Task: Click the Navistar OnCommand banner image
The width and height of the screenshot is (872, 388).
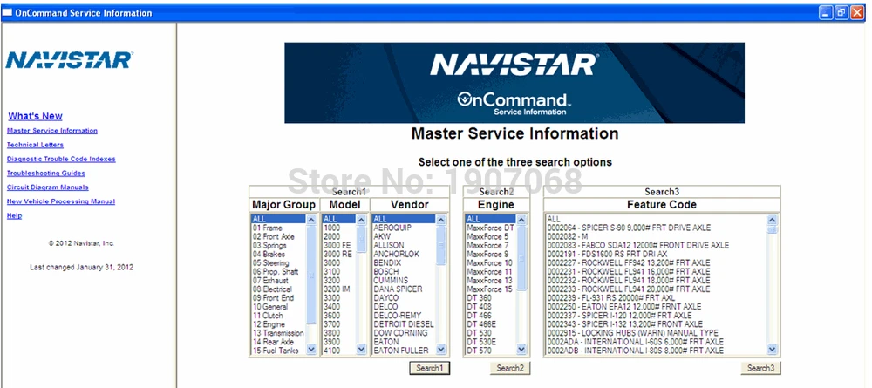Action: 514,83
